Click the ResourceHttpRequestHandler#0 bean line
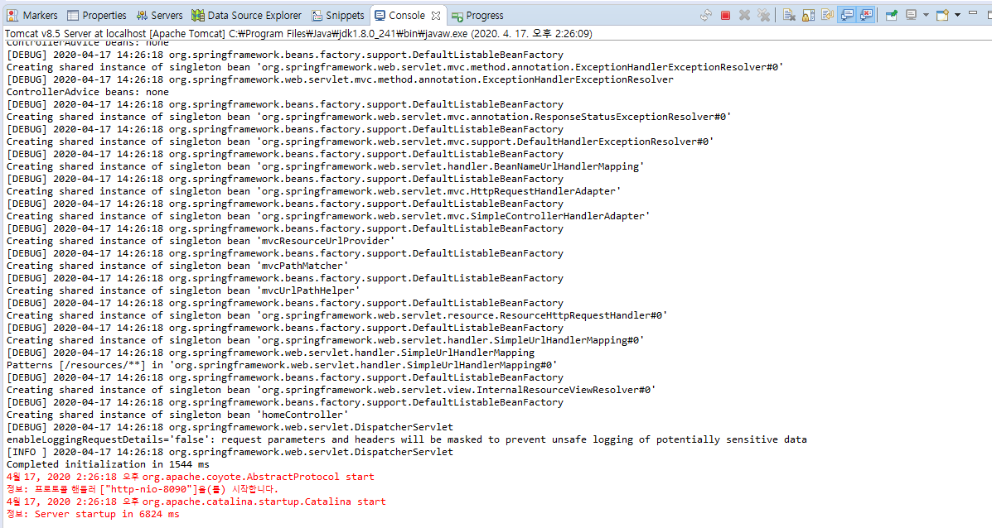Viewport: 992px width, 528px height. coord(336,315)
